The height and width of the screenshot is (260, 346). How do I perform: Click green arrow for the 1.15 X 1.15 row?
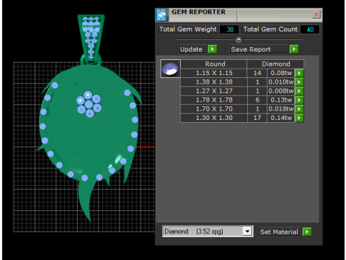pyautogui.click(x=299, y=73)
